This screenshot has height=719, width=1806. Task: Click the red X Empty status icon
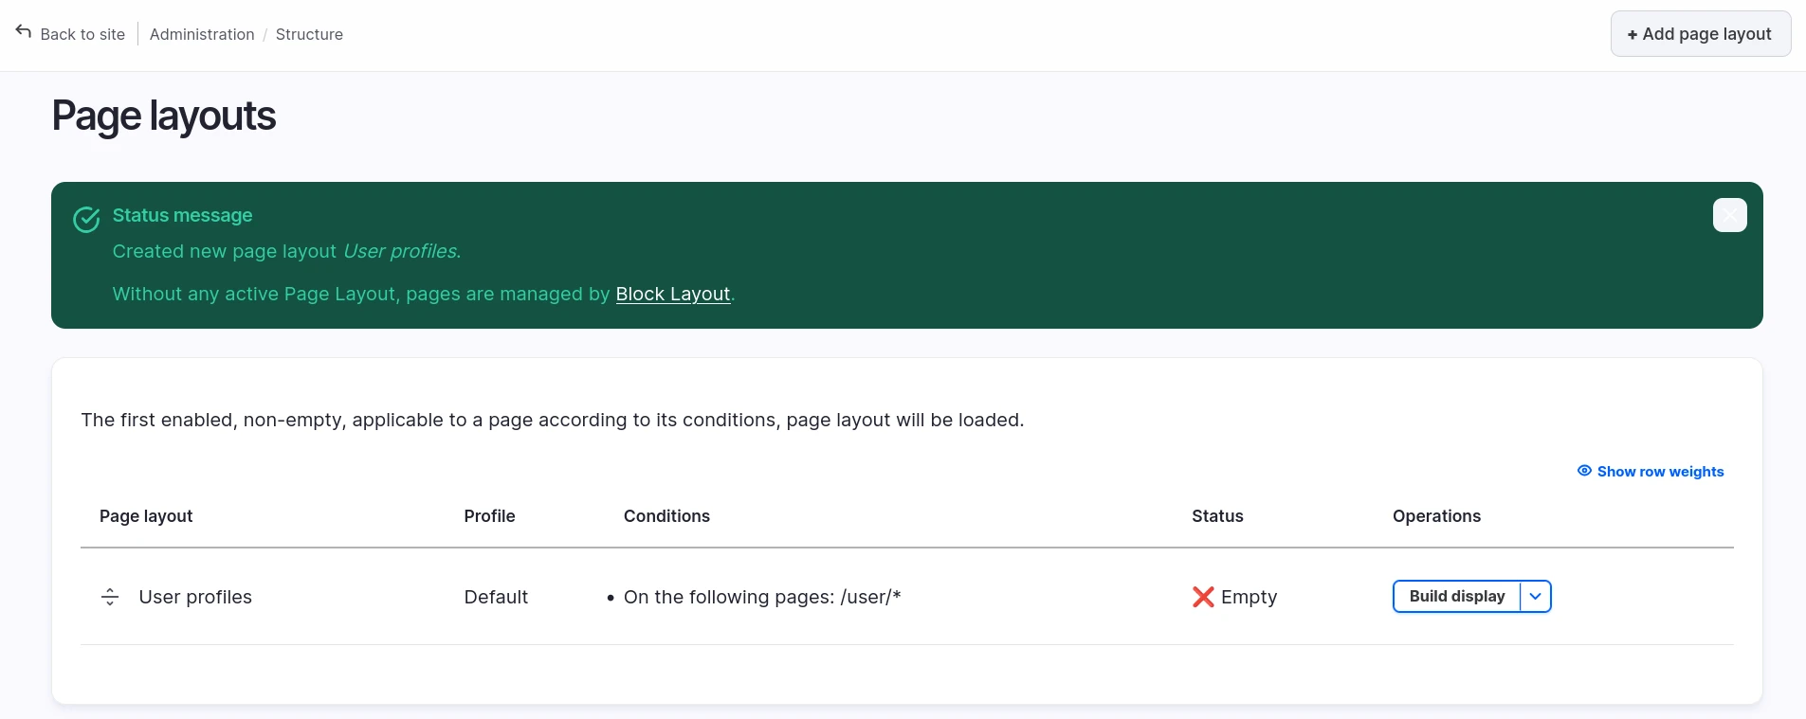[1203, 597]
